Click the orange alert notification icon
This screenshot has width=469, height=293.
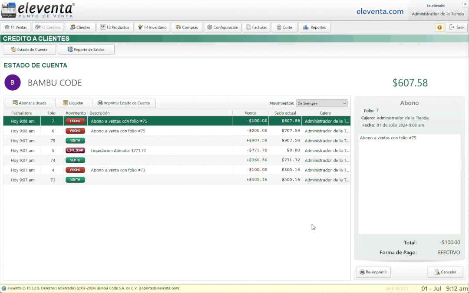(x=439, y=27)
